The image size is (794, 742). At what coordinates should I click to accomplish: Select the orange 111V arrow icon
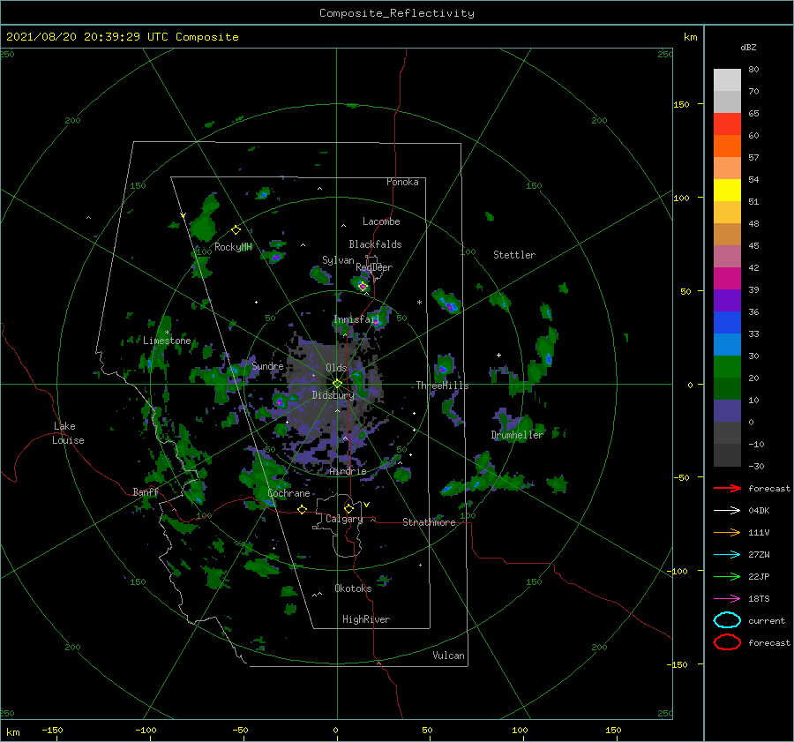point(727,532)
